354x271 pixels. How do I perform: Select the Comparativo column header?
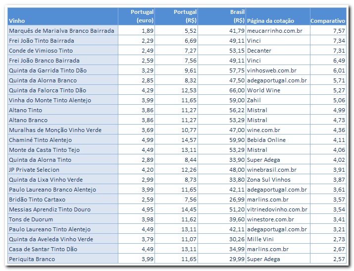coord(328,16)
